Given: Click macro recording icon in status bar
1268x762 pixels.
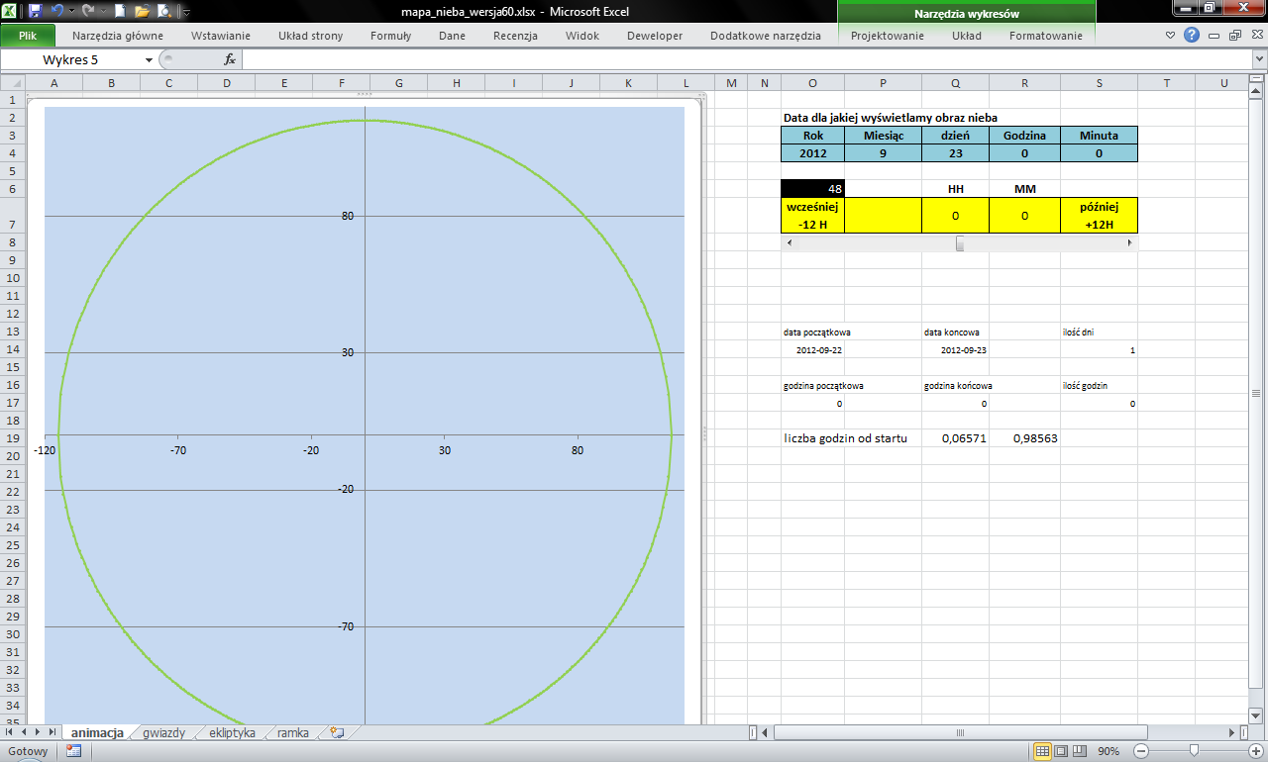Looking at the screenshot, I should [x=73, y=751].
